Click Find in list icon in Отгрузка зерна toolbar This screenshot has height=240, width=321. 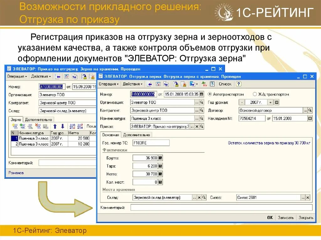[150, 84]
